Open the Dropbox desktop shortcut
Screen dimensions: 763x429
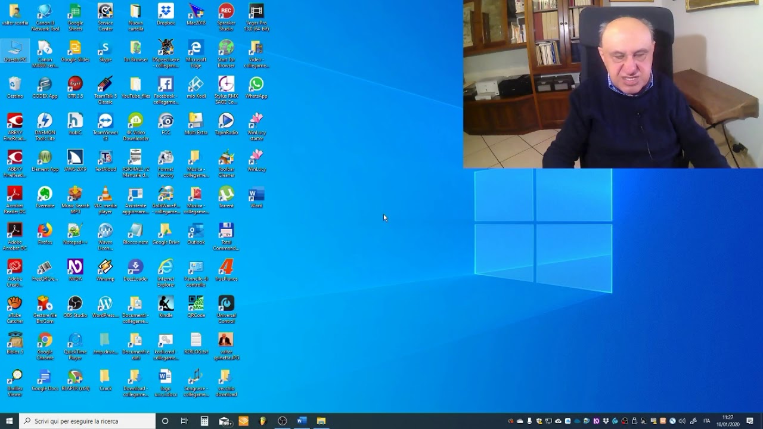(x=166, y=15)
